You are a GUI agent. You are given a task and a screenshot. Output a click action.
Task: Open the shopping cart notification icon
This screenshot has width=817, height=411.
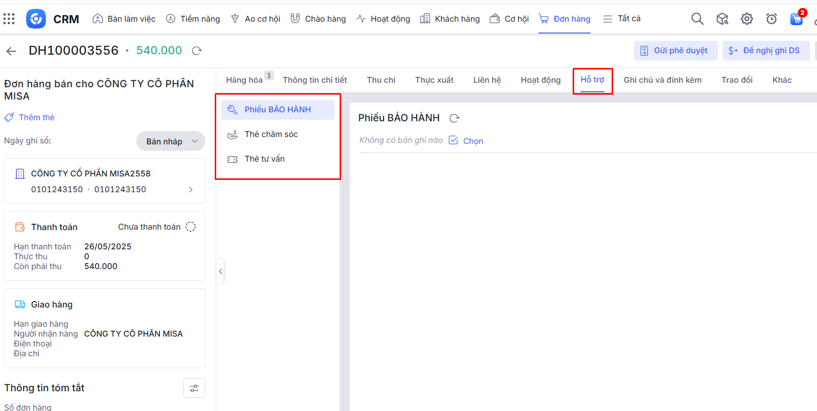[x=796, y=19]
